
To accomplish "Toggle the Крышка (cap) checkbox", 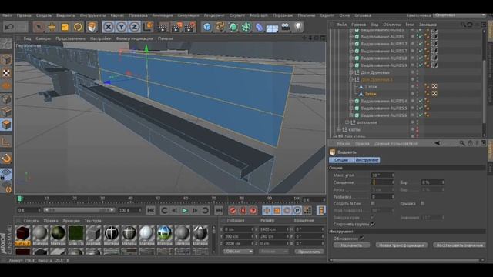I will [423, 203].
